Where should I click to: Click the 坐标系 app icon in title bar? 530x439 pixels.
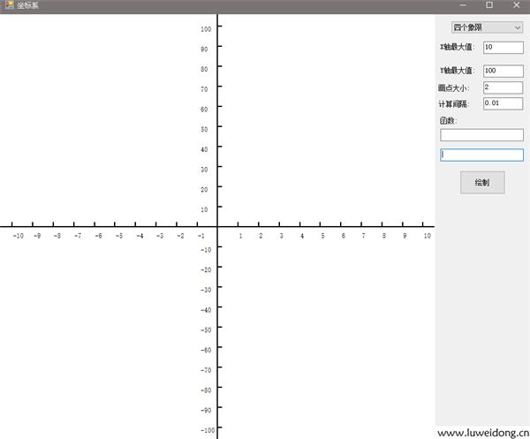[x=7, y=5]
